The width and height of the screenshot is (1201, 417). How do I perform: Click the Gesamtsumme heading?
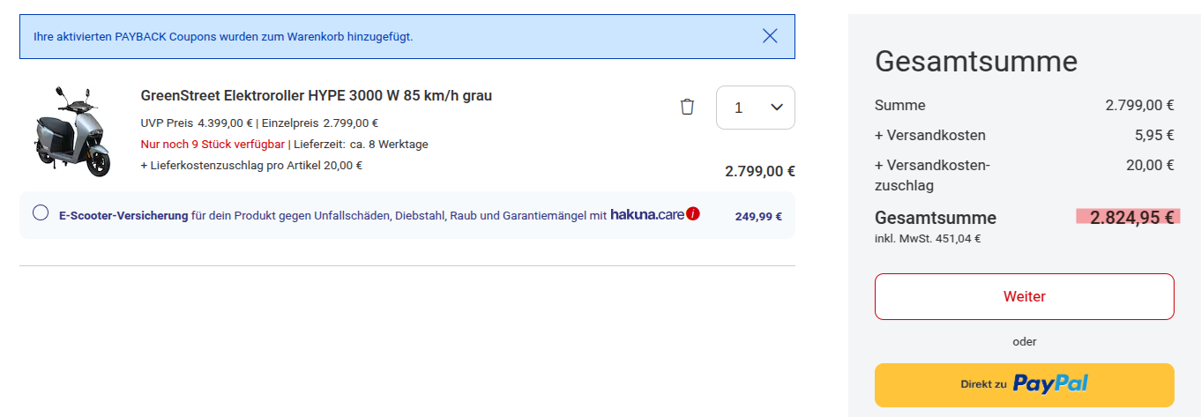click(975, 62)
